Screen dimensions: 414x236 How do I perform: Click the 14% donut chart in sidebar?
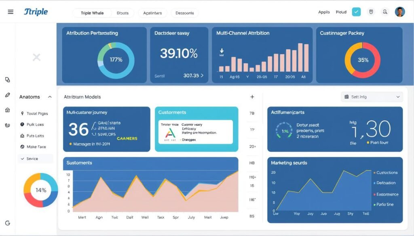point(40,190)
